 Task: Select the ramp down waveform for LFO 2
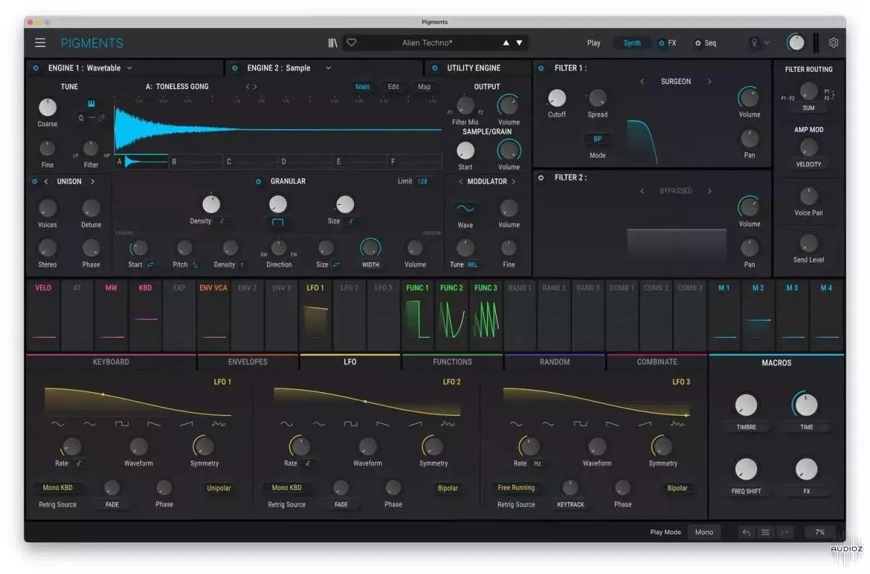point(383,424)
